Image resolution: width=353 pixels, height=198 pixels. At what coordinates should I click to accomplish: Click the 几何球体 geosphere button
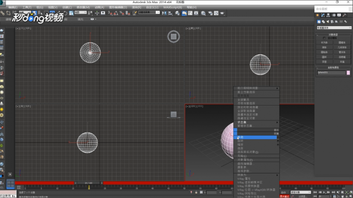342,47
